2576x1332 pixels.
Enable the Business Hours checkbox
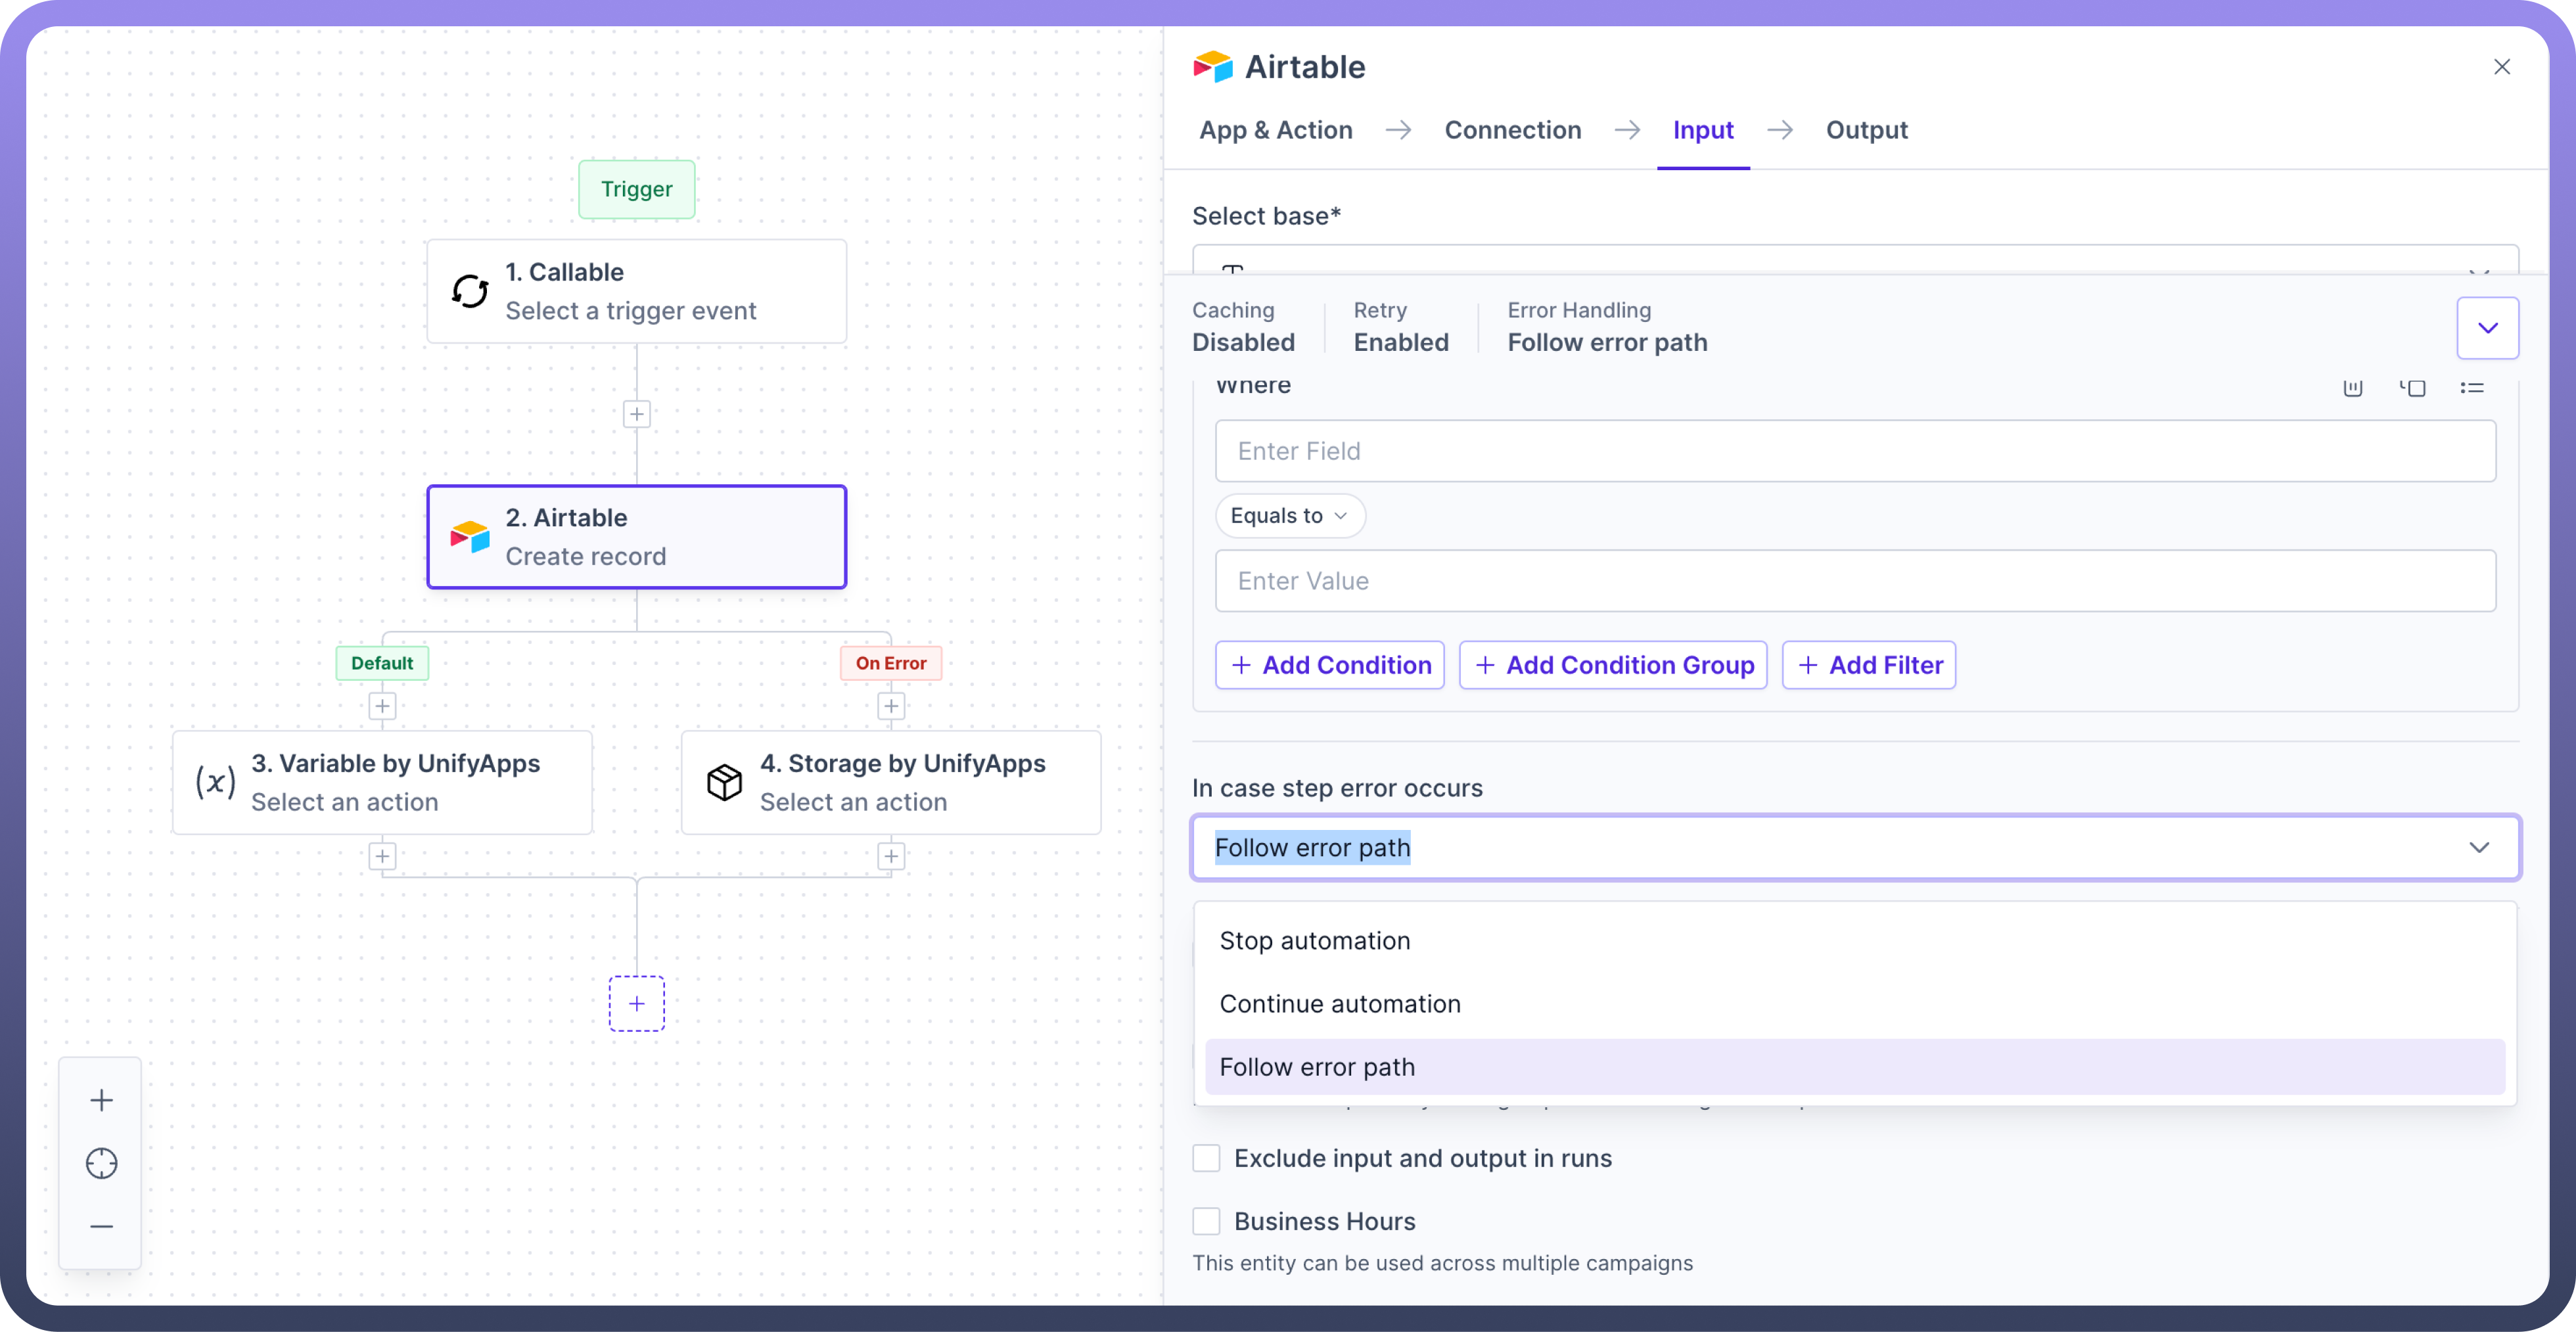pyautogui.click(x=1206, y=1221)
